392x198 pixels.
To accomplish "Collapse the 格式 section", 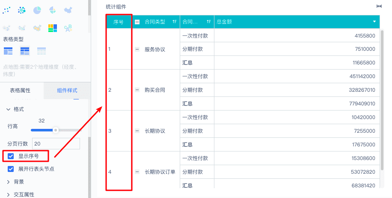I will (x=9, y=109).
